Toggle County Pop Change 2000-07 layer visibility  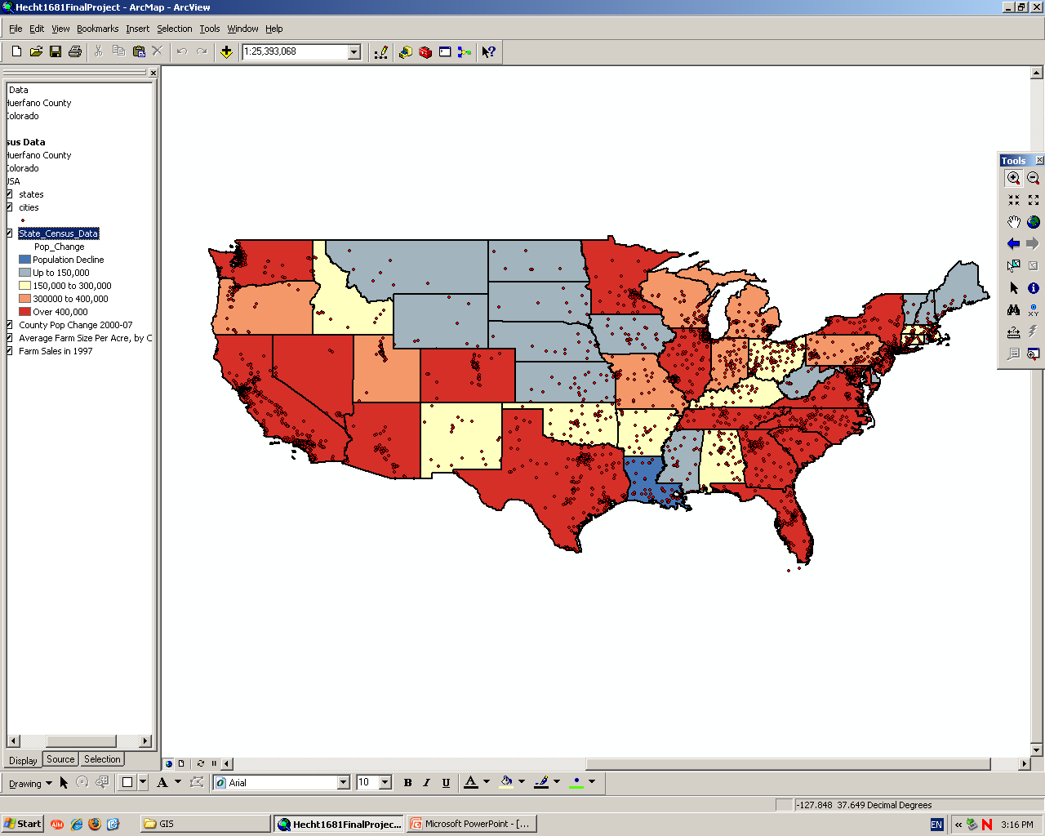click(x=10, y=325)
